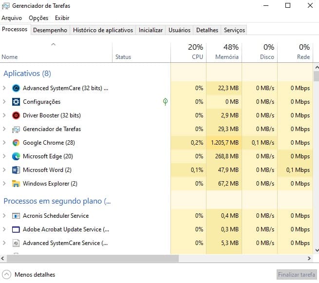Image resolution: width=319 pixels, height=283 pixels.
Task: Switch to Histórico de aplicativos tab
Action: tap(103, 30)
